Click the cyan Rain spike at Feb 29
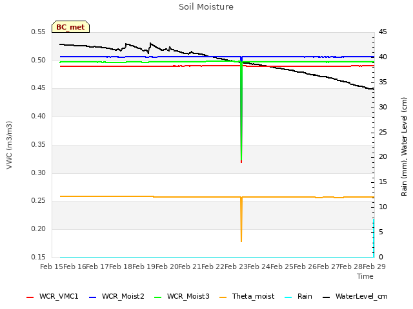 click(374, 238)
